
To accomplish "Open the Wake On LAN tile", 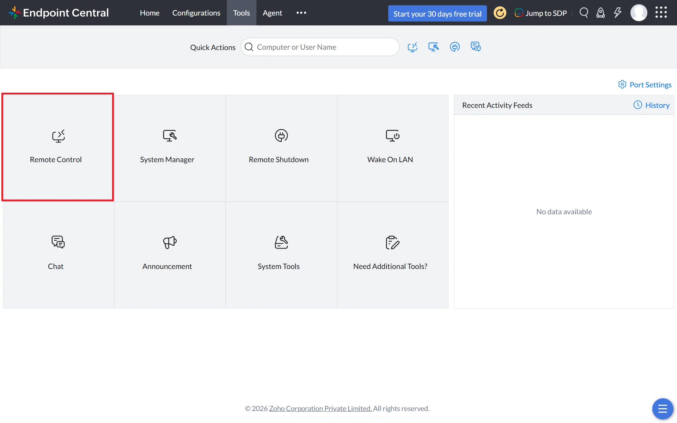I will 393,148.
